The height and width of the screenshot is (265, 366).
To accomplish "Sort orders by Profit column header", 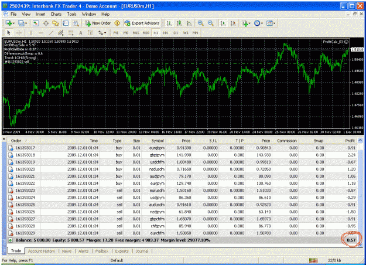I will (350, 141).
